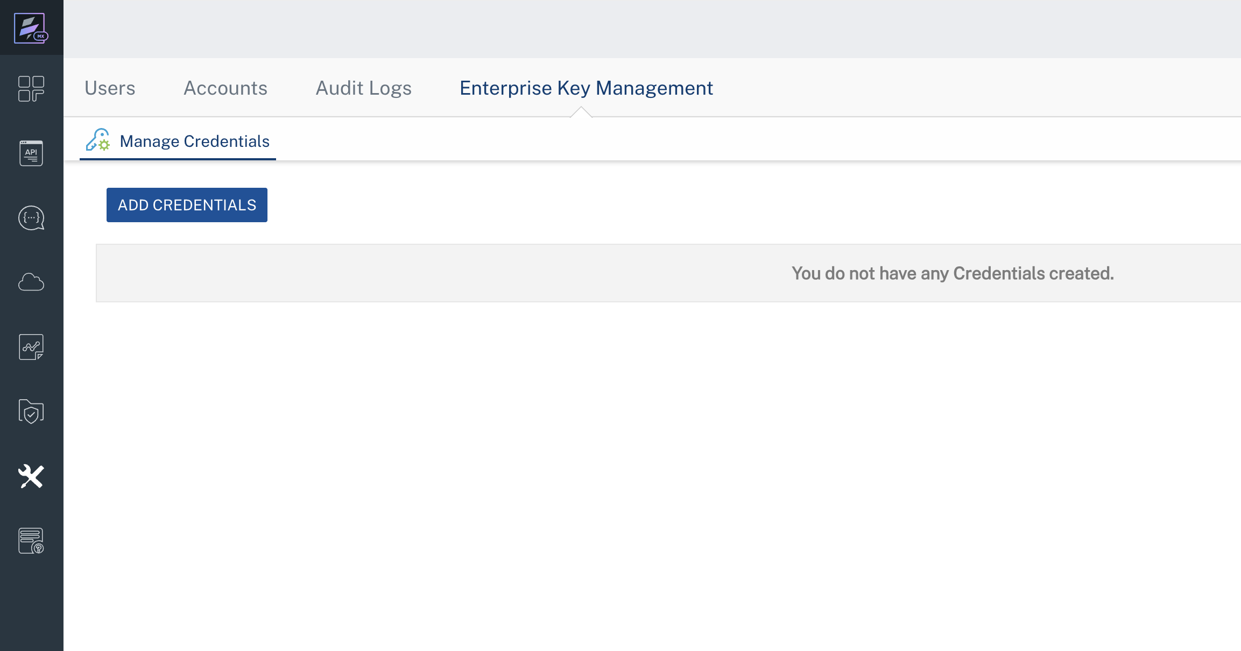
Task: Click the Mulesoft MX logo icon
Action: click(31, 28)
